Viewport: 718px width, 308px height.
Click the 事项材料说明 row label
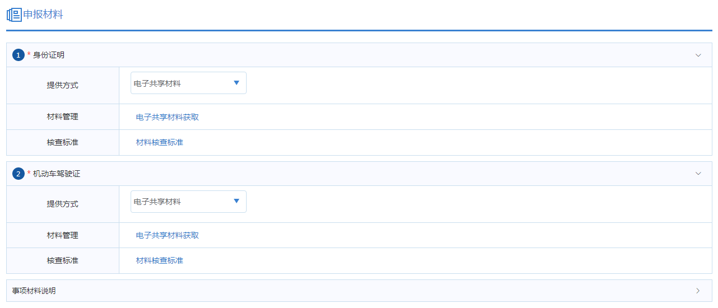click(x=34, y=291)
